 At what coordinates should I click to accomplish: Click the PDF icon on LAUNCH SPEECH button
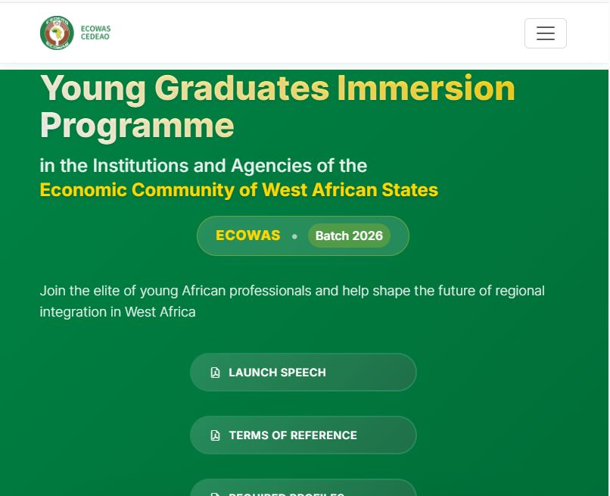click(x=216, y=372)
